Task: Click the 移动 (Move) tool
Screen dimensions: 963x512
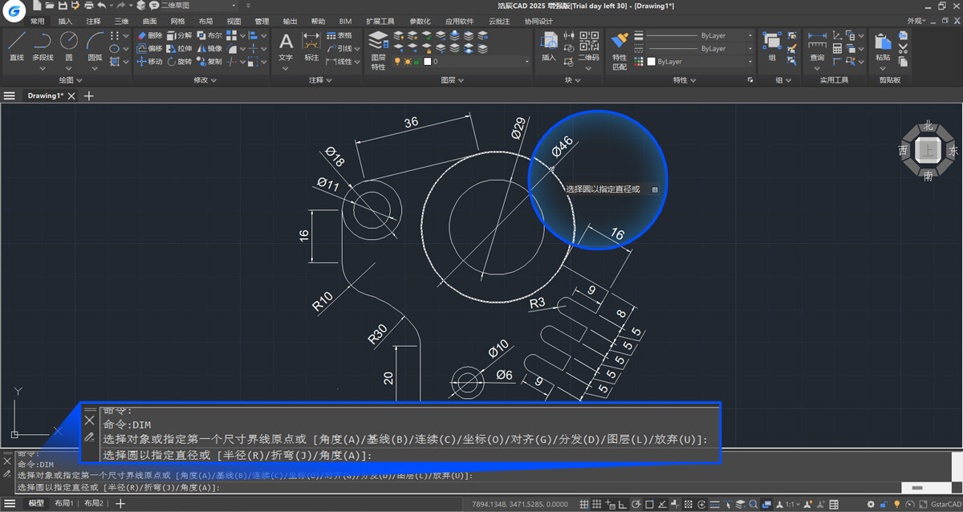Action: pos(149,62)
